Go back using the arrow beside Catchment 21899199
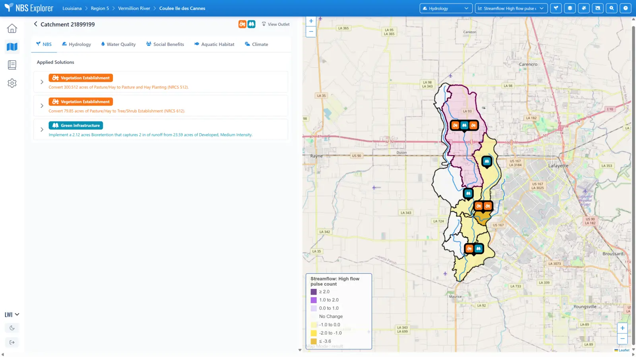Viewport: 636px width, 357px height. 35,24
